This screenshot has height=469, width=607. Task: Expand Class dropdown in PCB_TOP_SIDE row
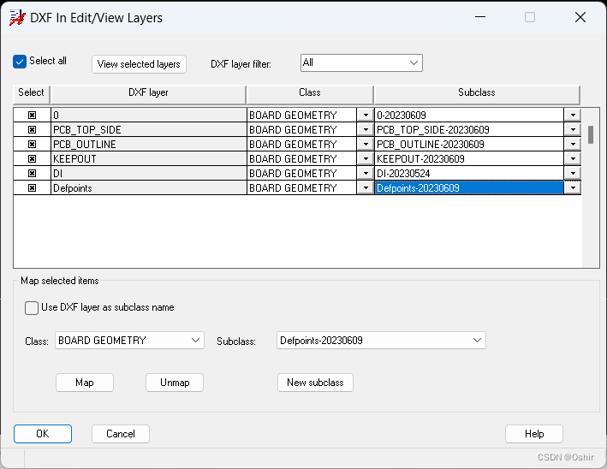366,130
